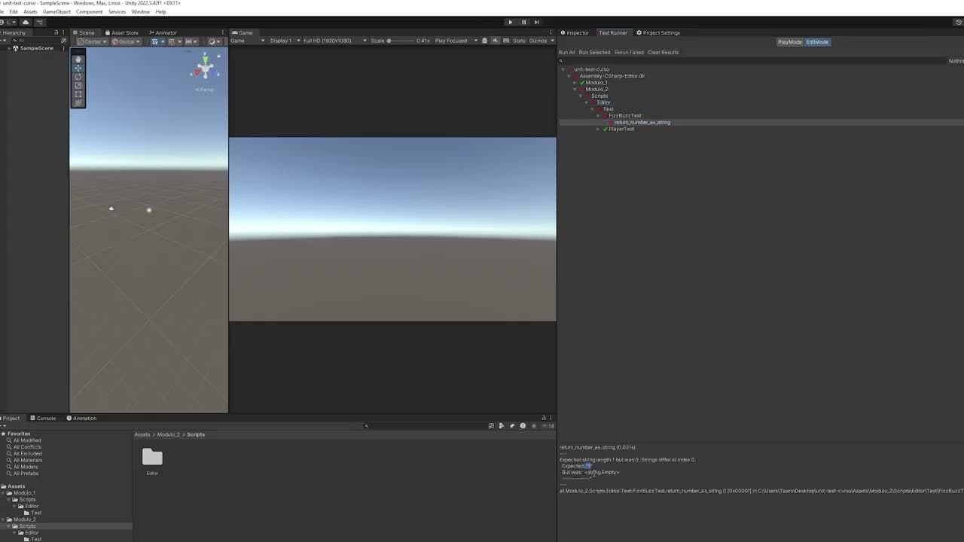
Task: Collapse the Modulo_2 node in Test Runner
Action: [575, 89]
